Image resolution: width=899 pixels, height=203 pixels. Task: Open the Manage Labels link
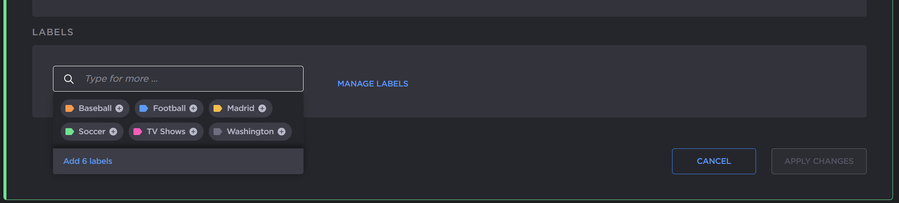(373, 84)
